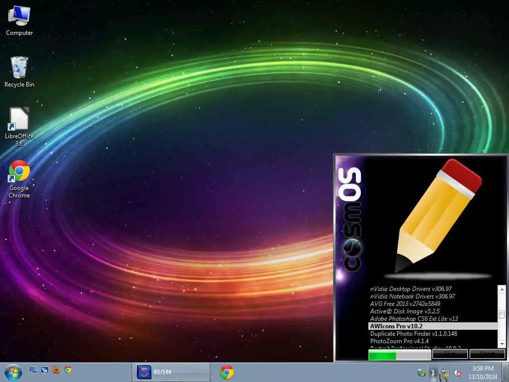509x382 pixels.
Task: Click the installer list scroll-down arrow
Action: [x=502, y=344]
